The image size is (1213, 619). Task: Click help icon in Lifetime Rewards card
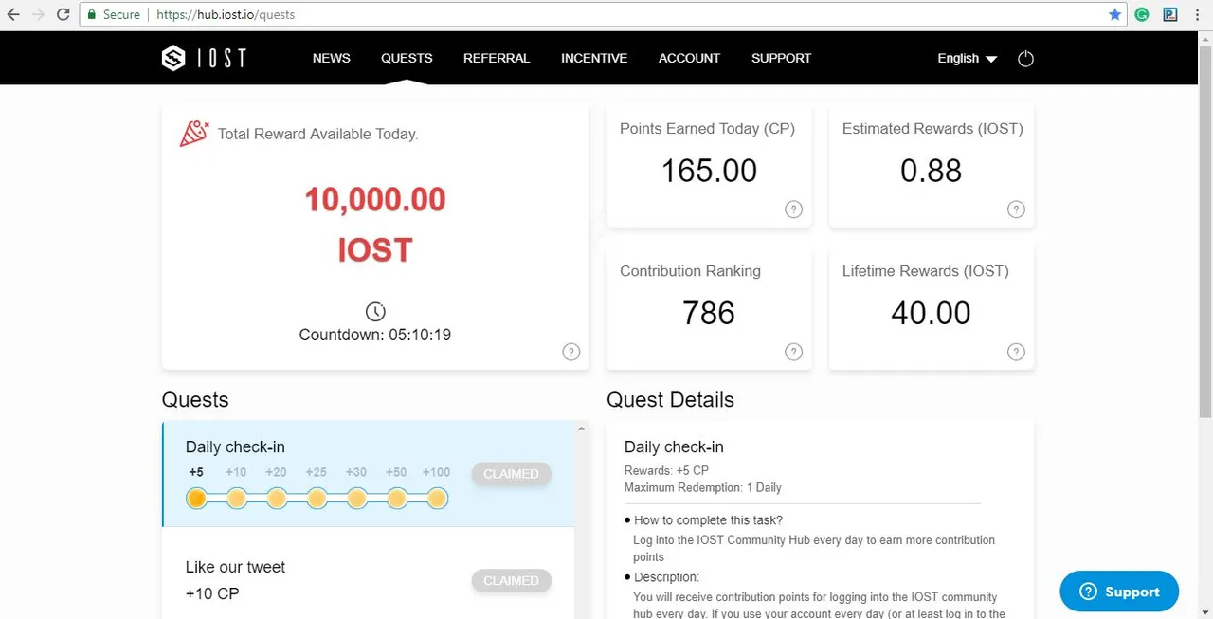1016,352
